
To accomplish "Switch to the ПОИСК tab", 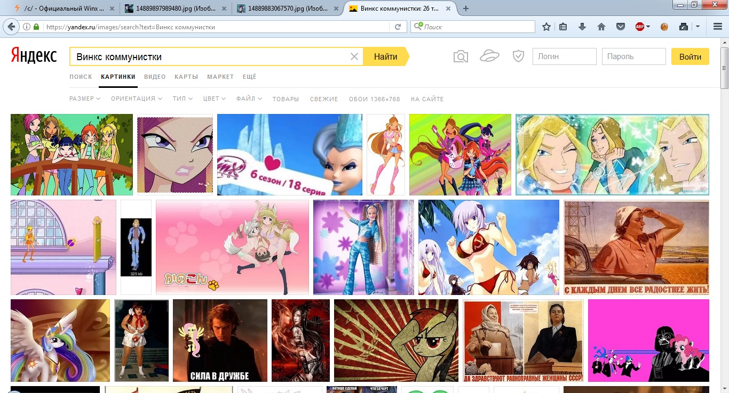I will click(81, 77).
